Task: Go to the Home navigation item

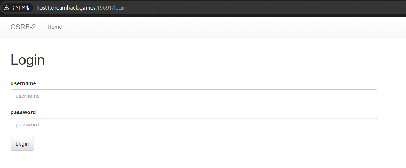Action: [x=55, y=27]
